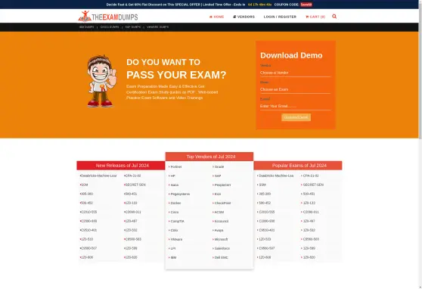The height and width of the screenshot is (289, 422).
Task: Open C9560-507 in Popular Exams
Action: coord(266,248)
